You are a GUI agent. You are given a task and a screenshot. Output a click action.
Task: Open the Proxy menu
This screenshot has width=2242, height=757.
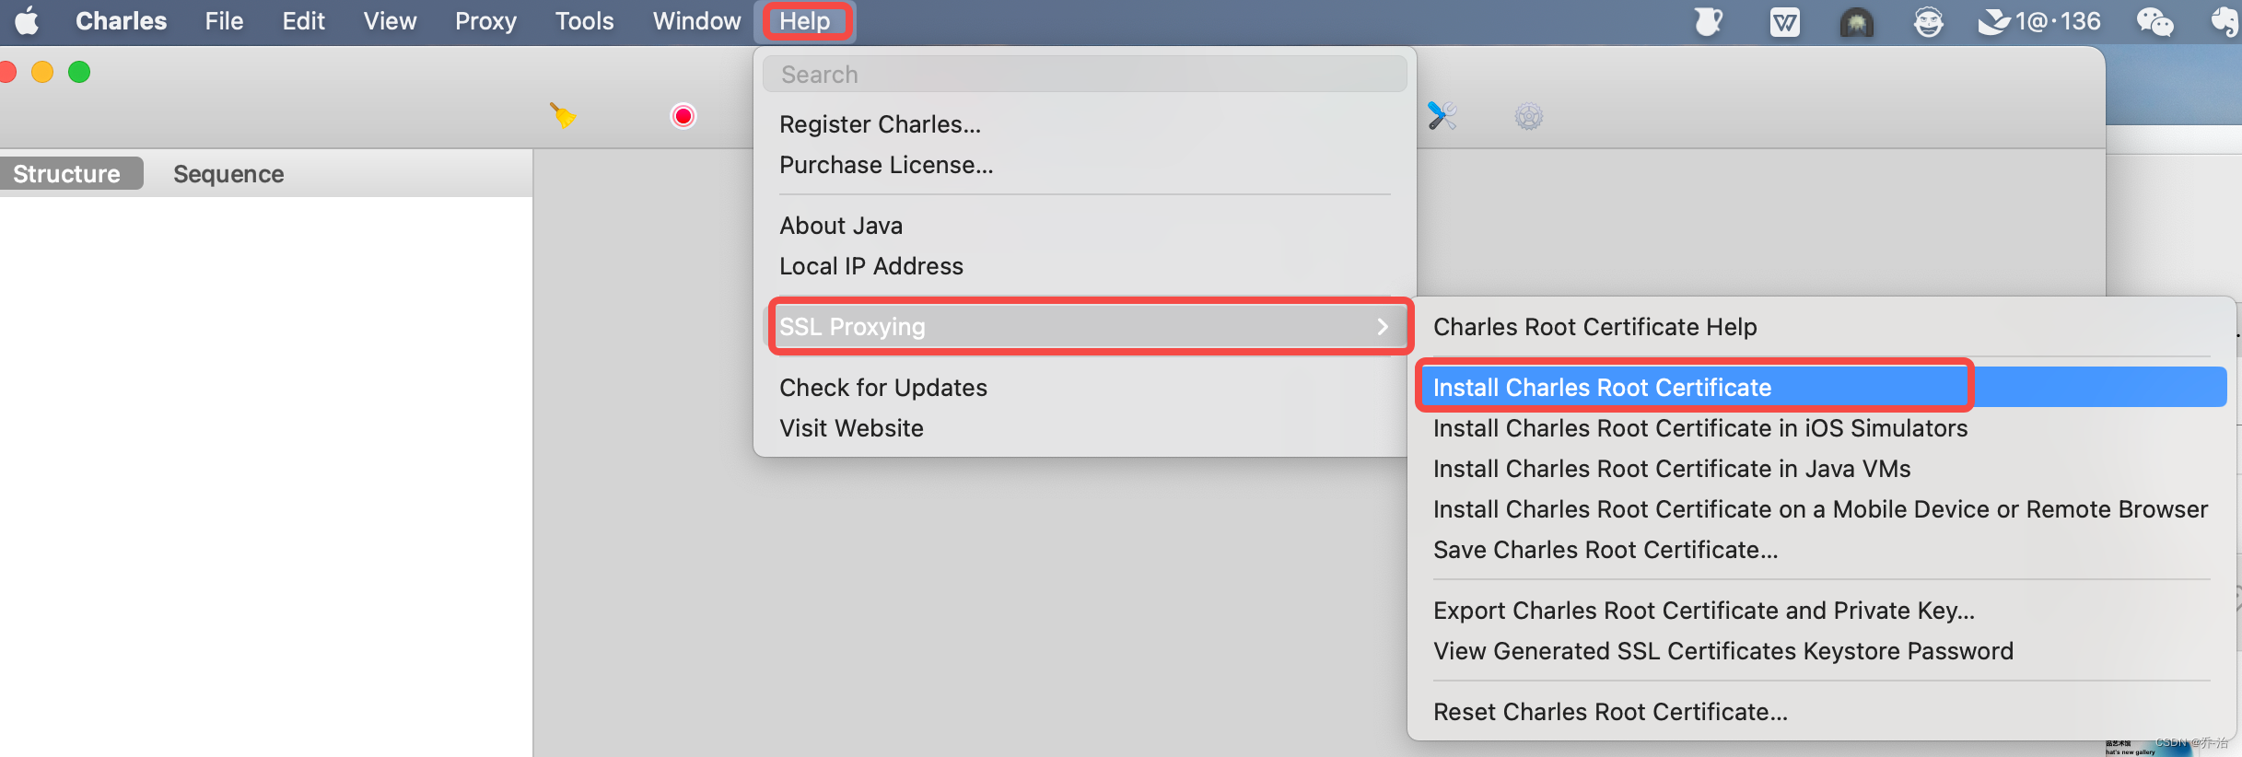[485, 20]
